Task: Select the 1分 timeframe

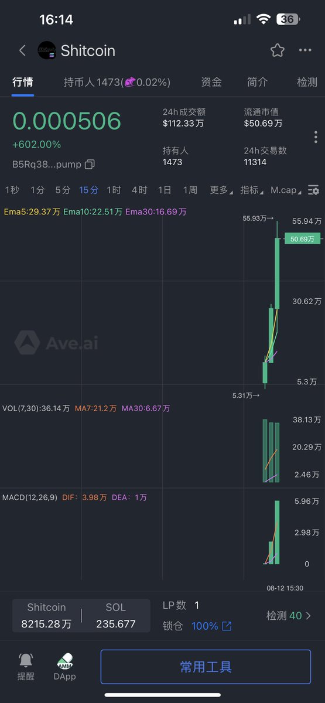Action: [37, 190]
